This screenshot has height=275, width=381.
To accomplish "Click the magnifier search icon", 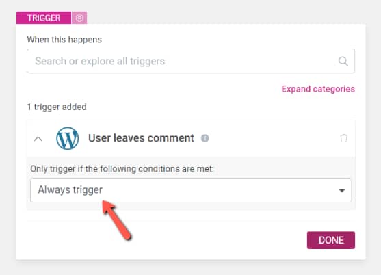I will 343,61.
